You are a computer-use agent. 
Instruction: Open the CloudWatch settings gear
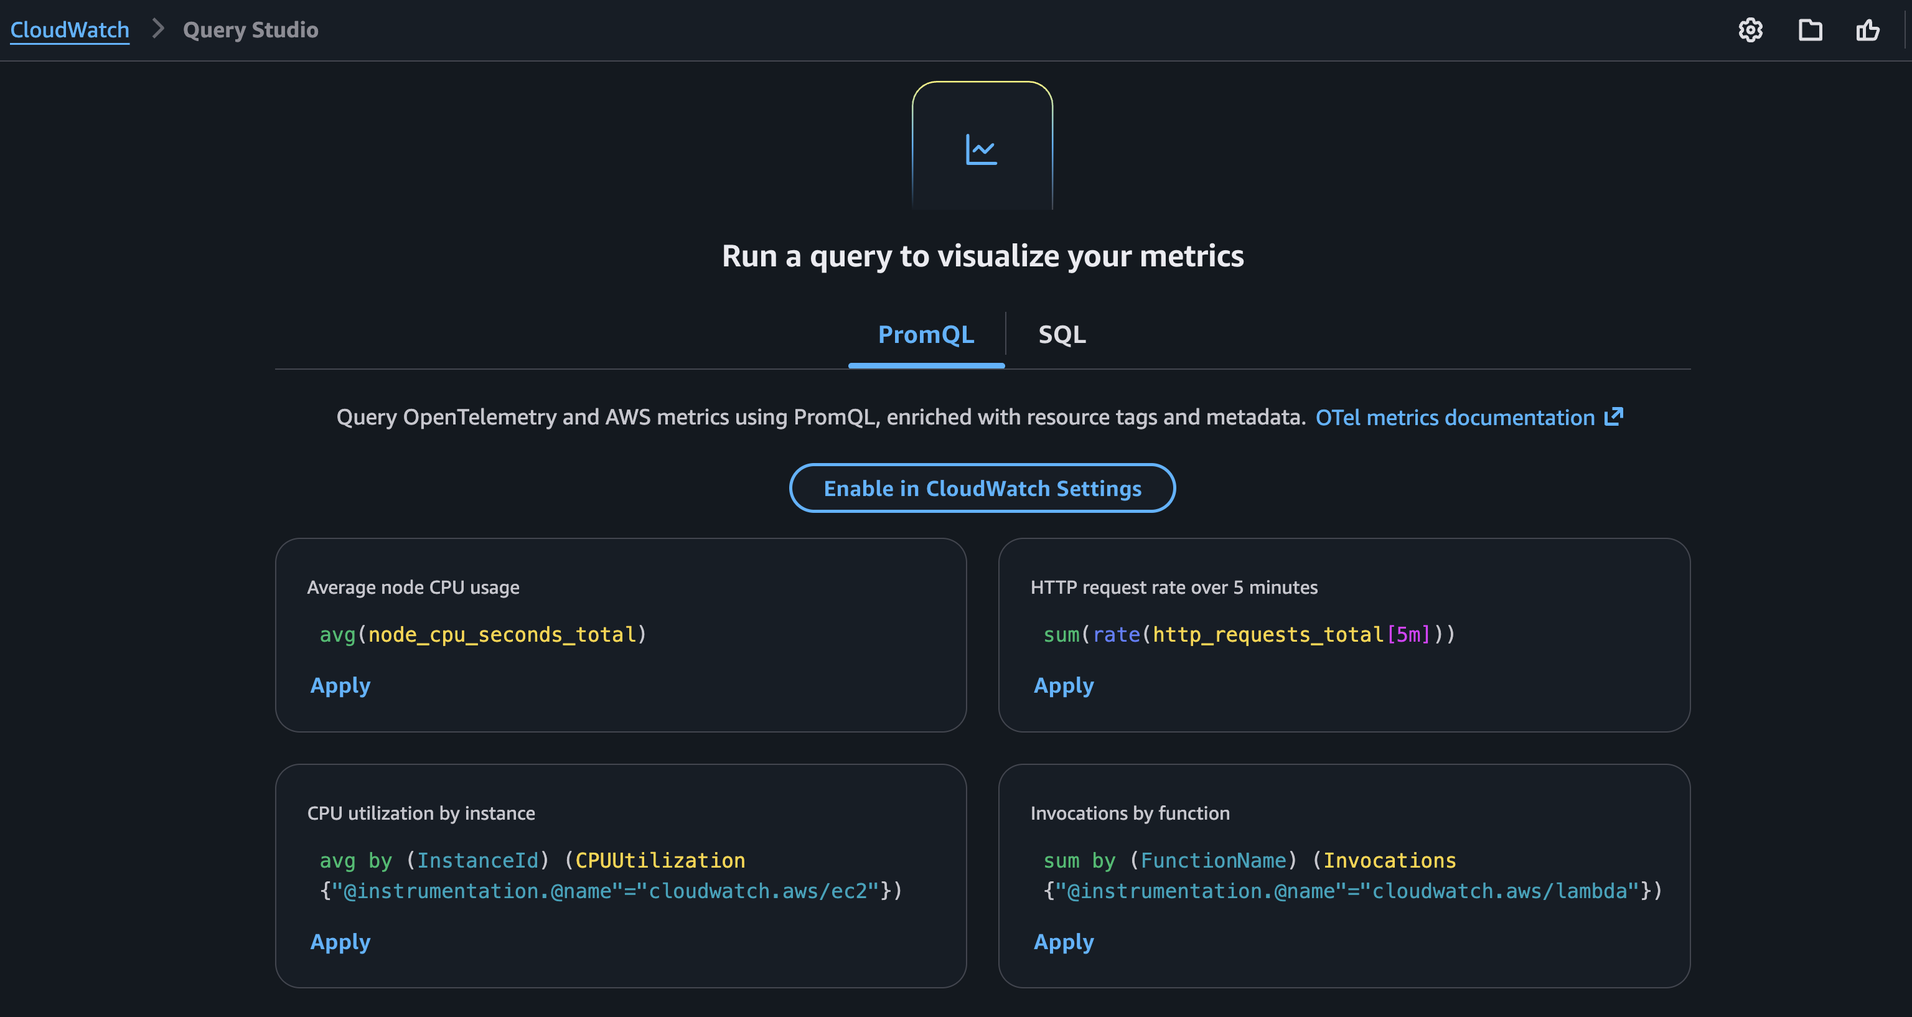(1750, 30)
